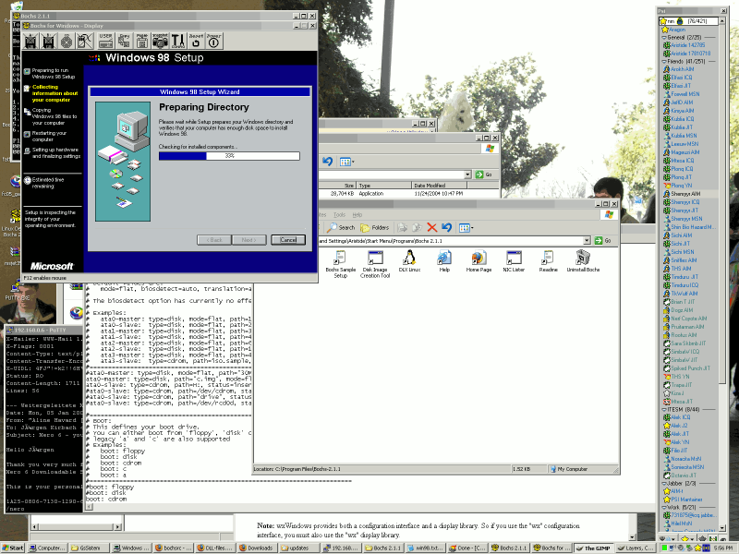Click the Power icon in Bochs toolbar
The height and width of the screenshot is (554, 739).
point(212,40)
